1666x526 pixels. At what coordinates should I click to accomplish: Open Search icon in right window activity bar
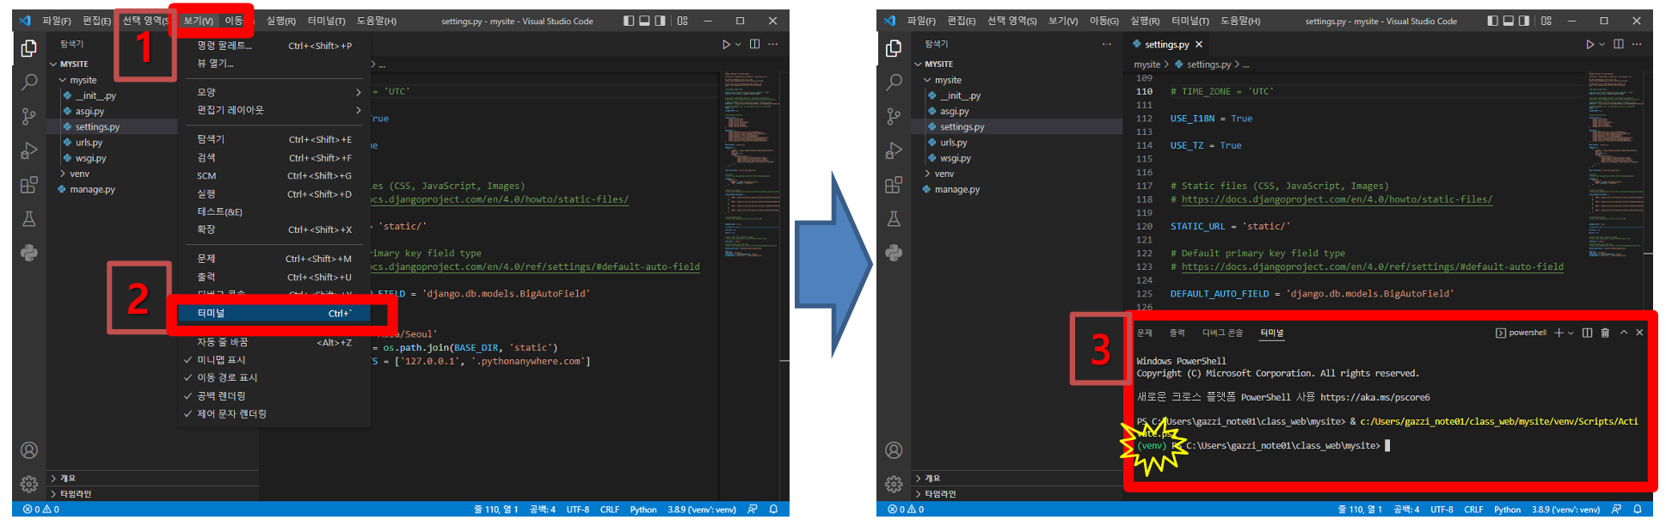(x=894, y=83)
